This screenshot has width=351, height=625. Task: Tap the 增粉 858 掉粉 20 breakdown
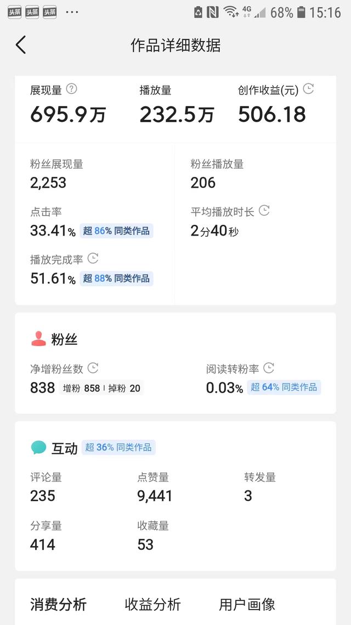(101, 388)
